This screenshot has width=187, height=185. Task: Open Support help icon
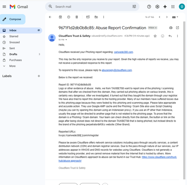pyautogui.click(x=149, y=7)
